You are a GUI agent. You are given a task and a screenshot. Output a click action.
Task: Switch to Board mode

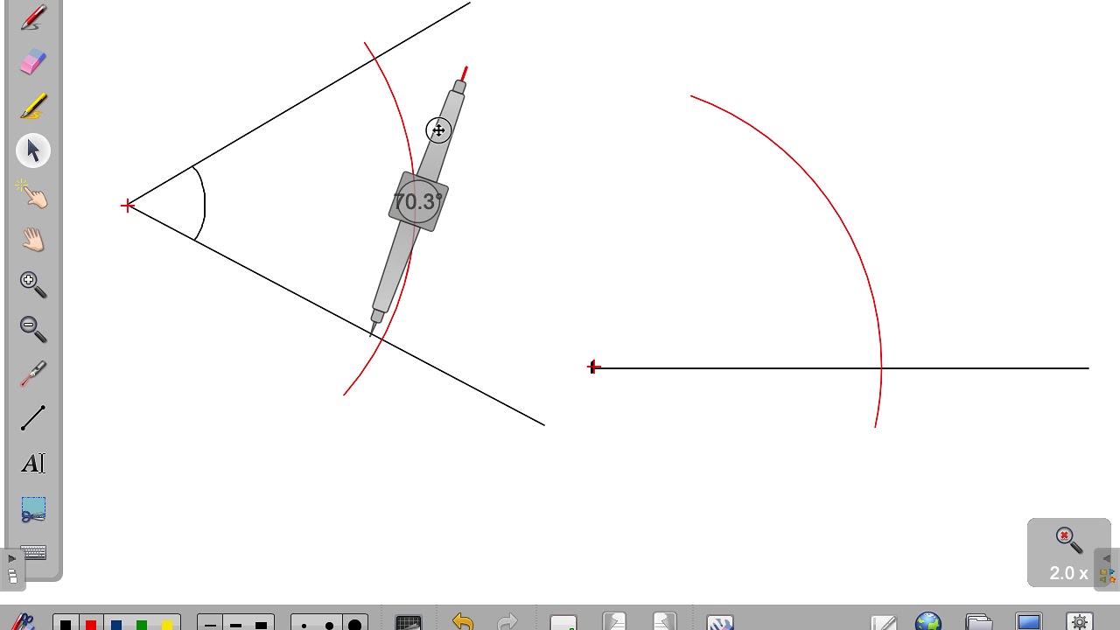pos(883,622)
